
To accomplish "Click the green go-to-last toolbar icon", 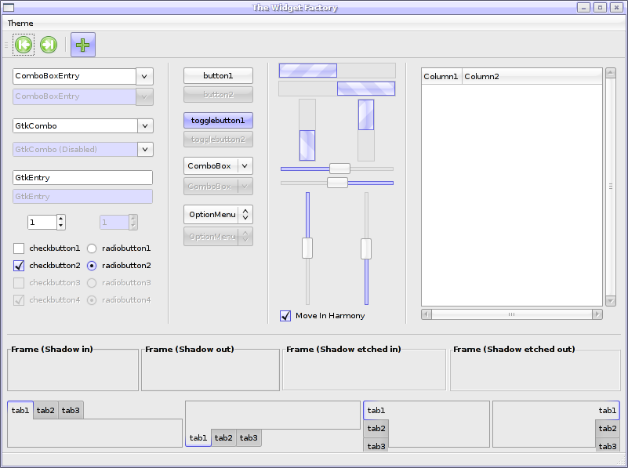I will pyautogui.click(x=49, y=45).
